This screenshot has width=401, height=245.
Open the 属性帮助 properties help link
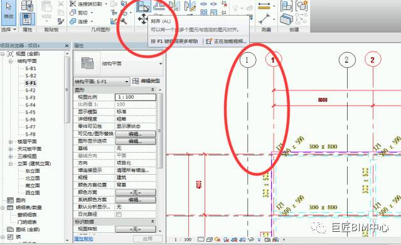click(x=83, y=239)
